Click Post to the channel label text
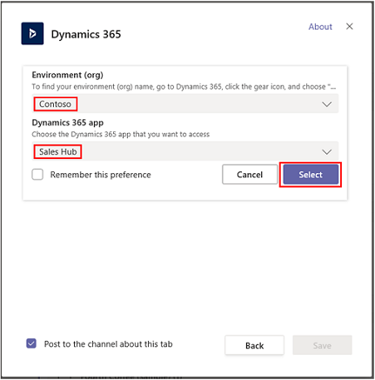Viewport: 375px width, 380px height. click(x=108, y=344)
